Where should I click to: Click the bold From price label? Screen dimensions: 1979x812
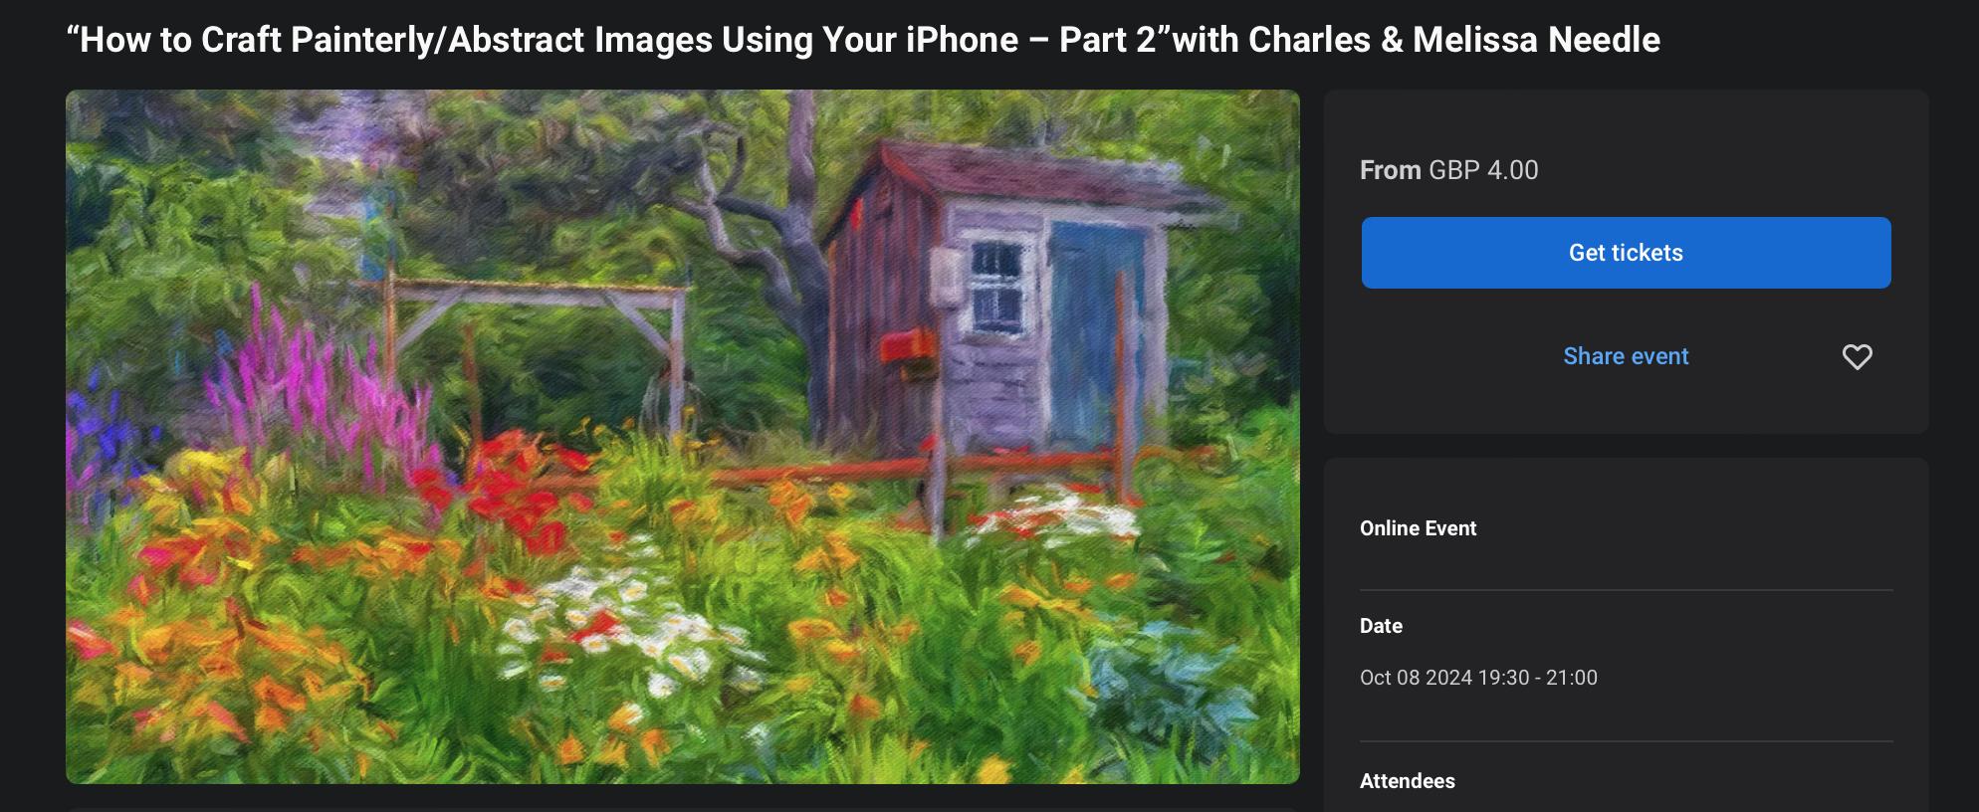[1390, 170]
